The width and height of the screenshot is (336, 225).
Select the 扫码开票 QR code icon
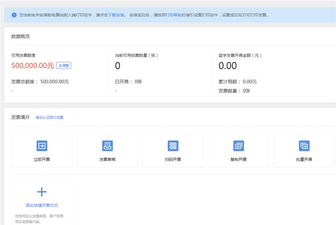coord(173,146)
